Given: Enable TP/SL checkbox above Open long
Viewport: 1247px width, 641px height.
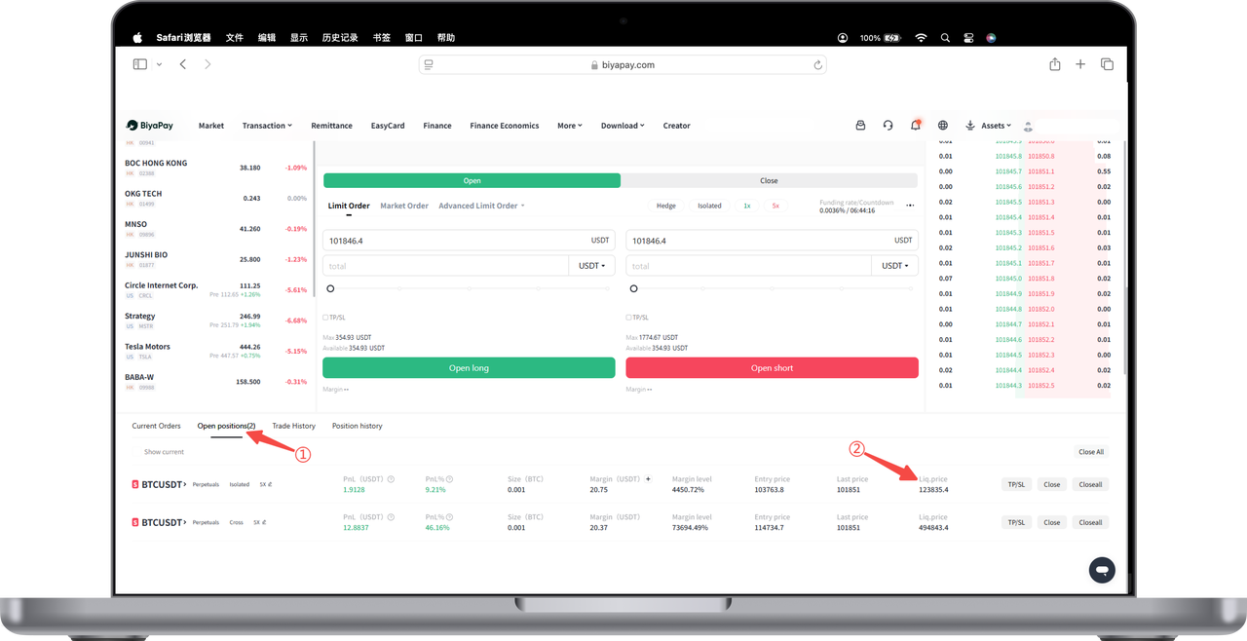Looking at the screenshot, I should point(325,318).
